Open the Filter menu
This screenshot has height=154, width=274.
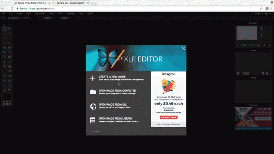[x=51, y=14]
